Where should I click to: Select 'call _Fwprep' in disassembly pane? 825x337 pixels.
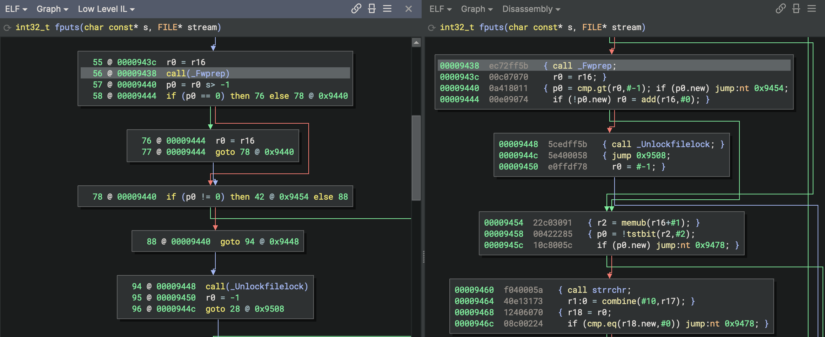584,66
